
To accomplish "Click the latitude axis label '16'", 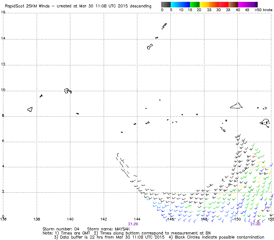I will point(3,12).
